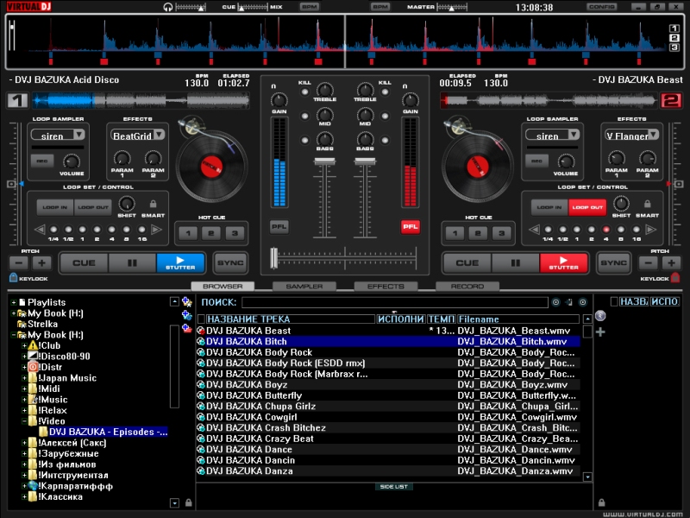This screenshot has height=518, width=690.
Task: Click the right deck turntable vinyl
Action: (478, 166)
